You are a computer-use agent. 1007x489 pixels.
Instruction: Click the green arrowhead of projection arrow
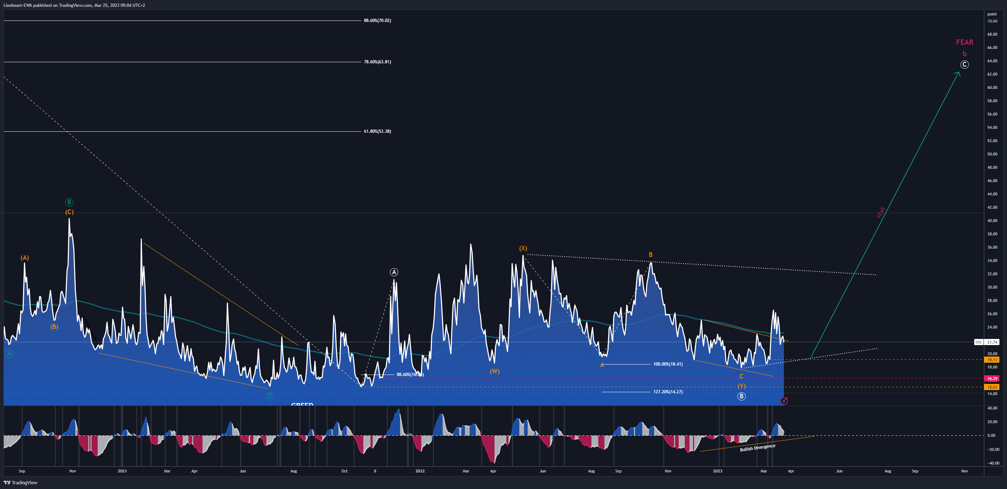point(957,74)
